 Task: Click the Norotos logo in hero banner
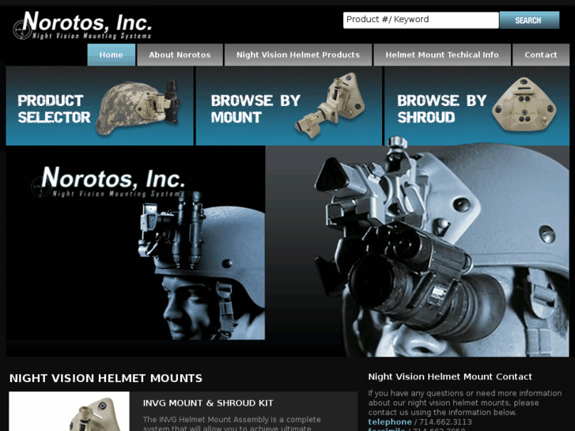109,182
